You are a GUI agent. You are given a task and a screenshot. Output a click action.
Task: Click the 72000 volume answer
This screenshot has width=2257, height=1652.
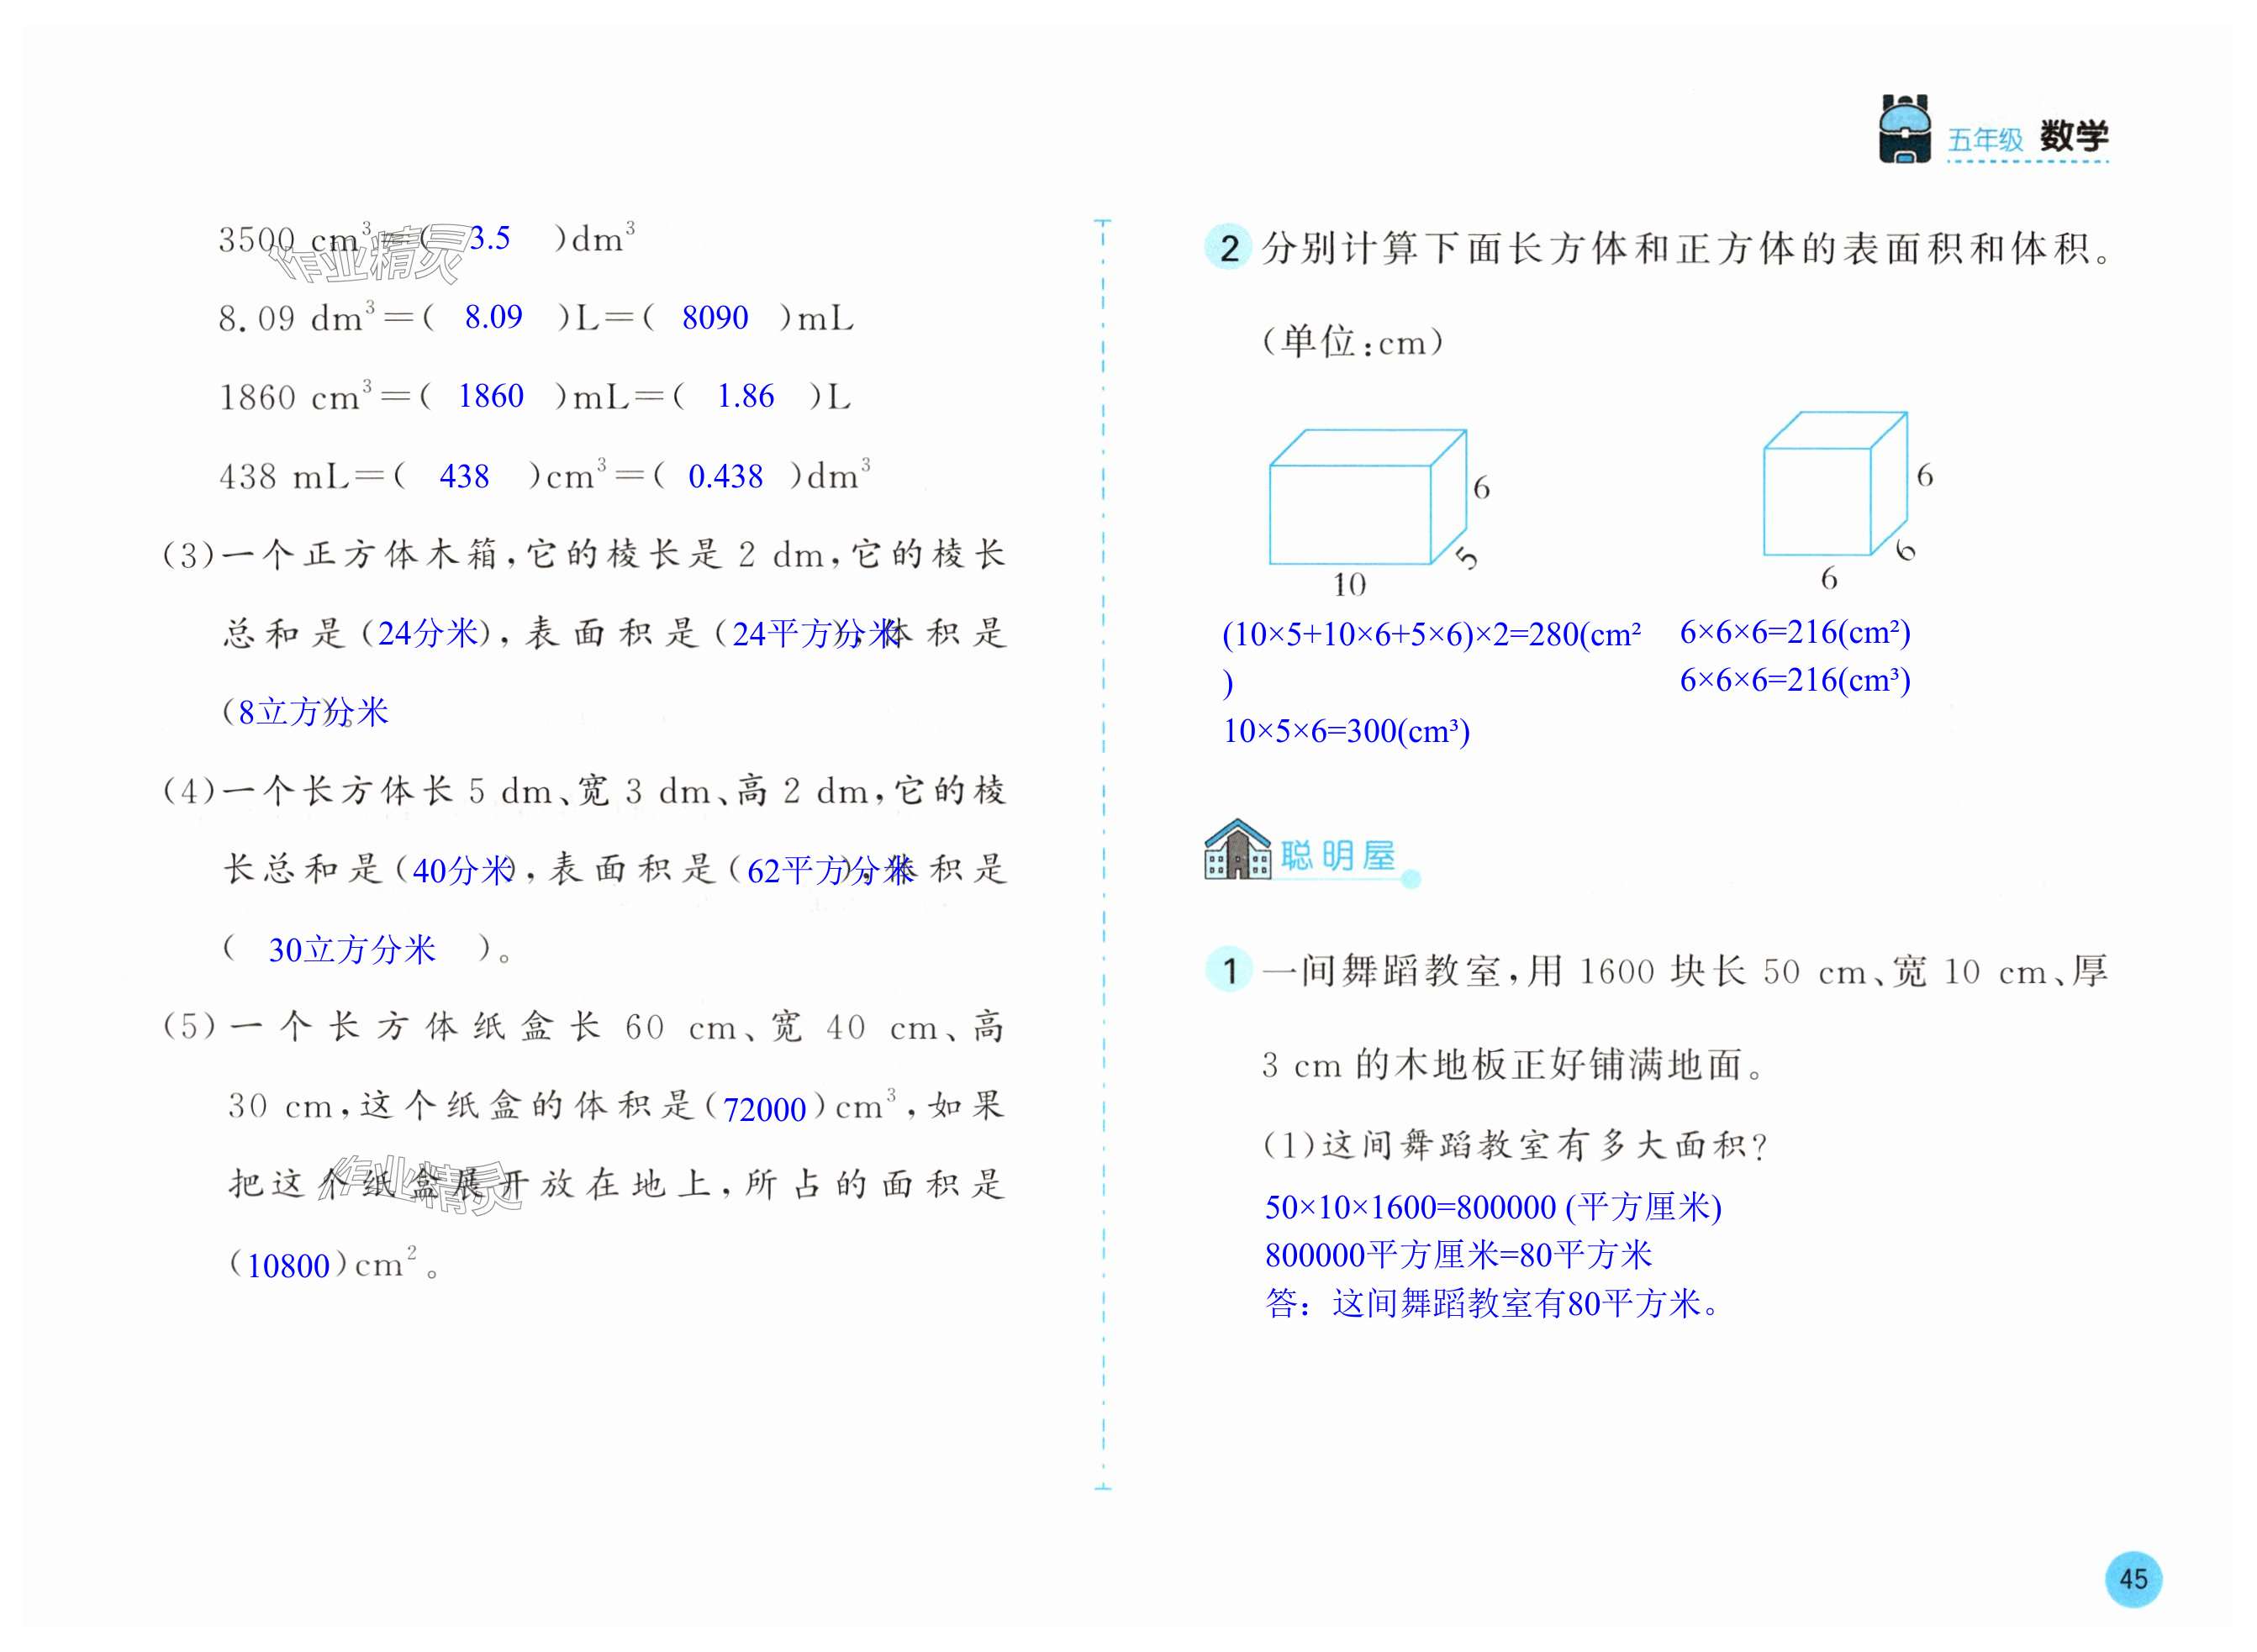764,1109
